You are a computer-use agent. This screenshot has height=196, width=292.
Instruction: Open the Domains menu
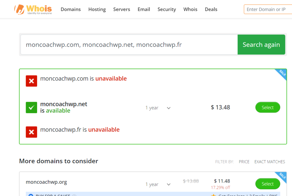click(x=71, y=9)
